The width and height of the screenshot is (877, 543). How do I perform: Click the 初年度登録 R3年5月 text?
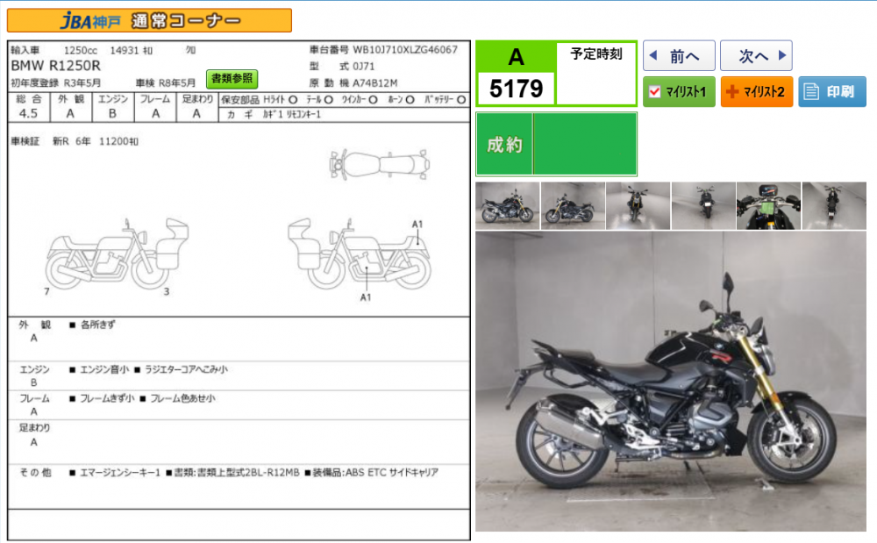[x=56, y=82]
